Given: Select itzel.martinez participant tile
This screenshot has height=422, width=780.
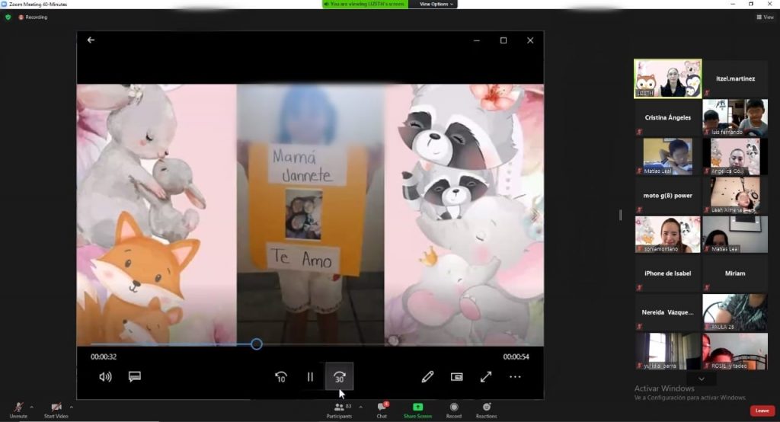Looking at the screenshot, I should [x=735, y=78].
